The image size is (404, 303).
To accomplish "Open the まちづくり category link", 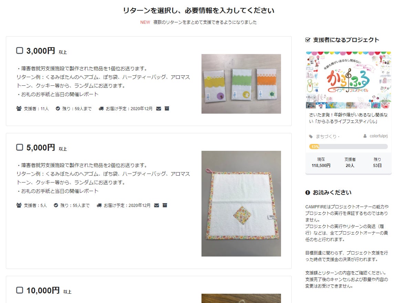I will [326, 136].
